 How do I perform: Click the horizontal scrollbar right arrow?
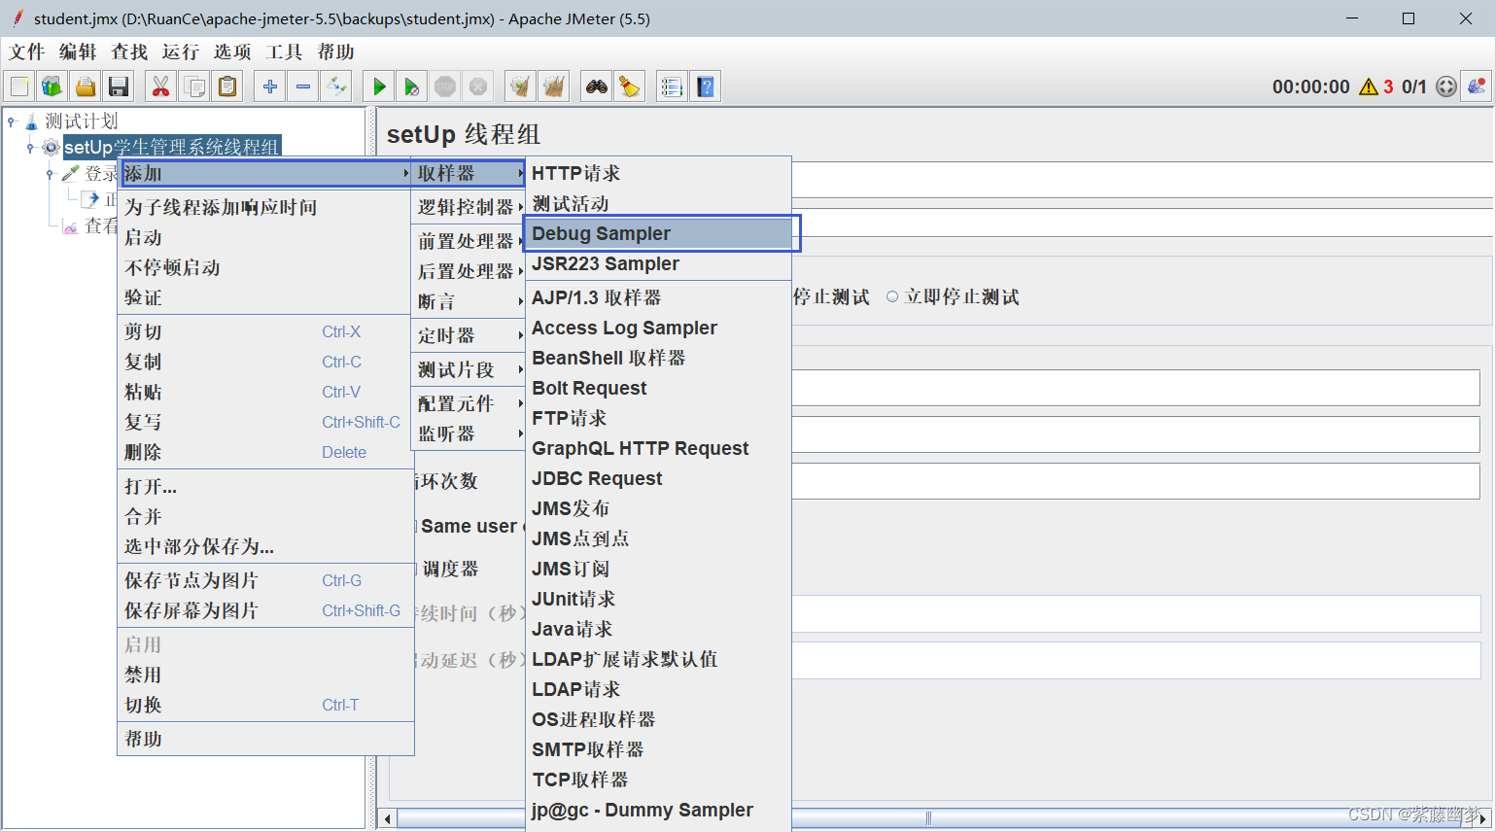click(1483, 818)
